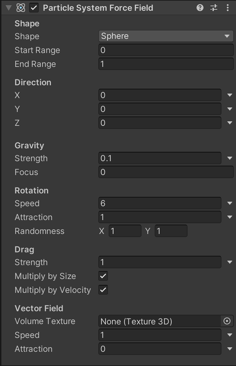Open the component help reference icon
236x366 pixels.
200,8
